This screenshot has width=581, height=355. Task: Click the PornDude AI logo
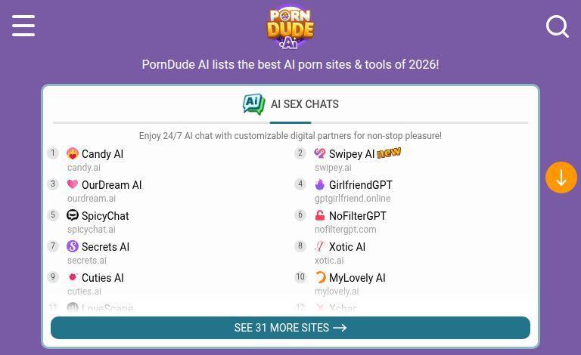(x=290, y=26)
